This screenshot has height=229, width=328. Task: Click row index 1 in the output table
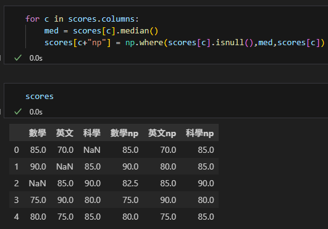click(x=17, y=166)
